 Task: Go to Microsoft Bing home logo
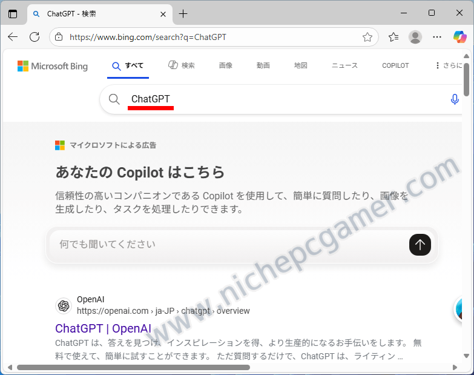click(x=53, y=66)
